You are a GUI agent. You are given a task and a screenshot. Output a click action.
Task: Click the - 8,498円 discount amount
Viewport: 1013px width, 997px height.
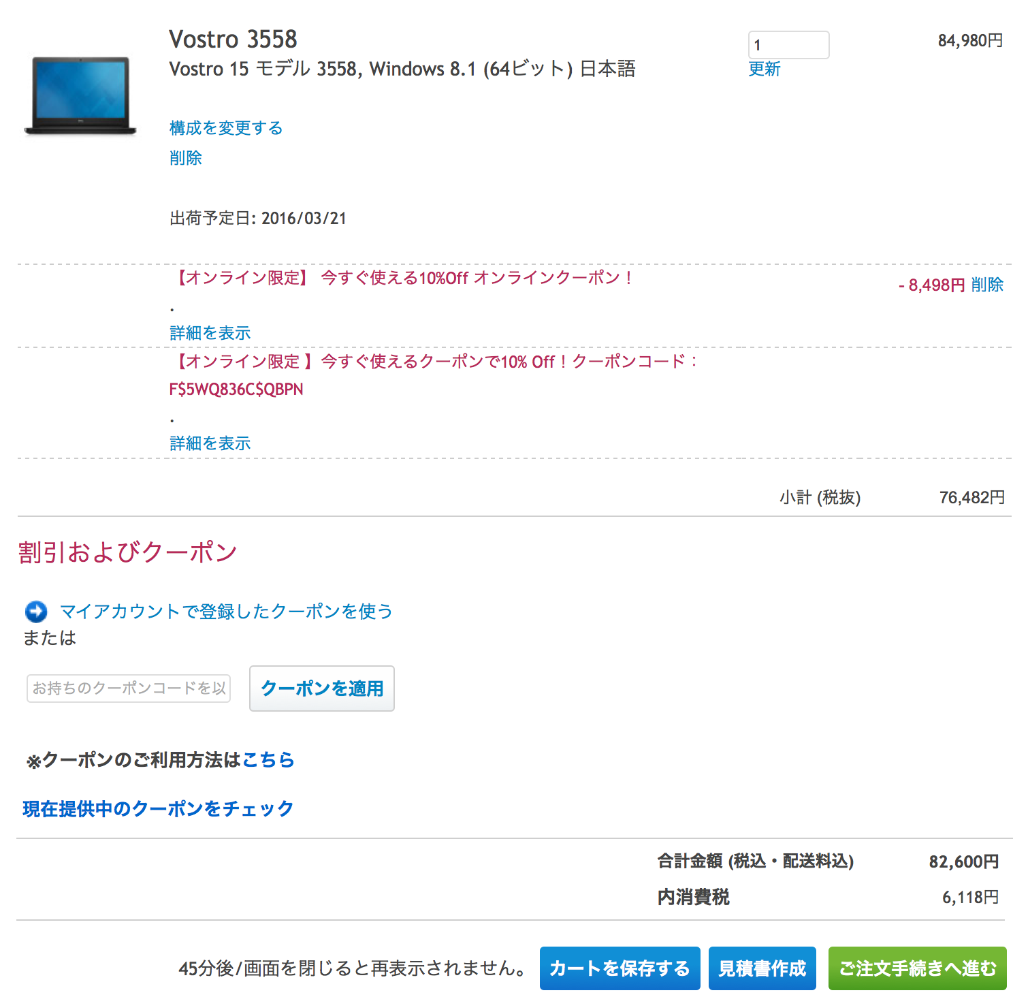click(931, 285)
